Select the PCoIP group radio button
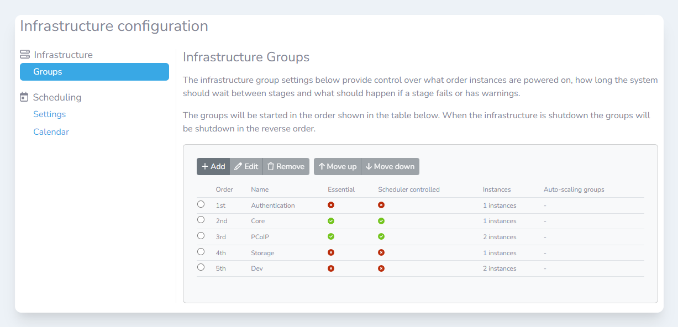This screenshot has height=327, width=678. coord(201,236)
